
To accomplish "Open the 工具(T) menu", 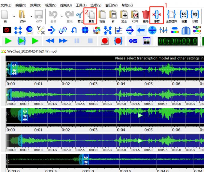I will point(81,5).
